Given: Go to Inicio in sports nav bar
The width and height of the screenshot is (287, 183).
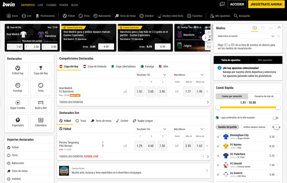Looking at the screenshot, I should pyautogui.click(x=12, y=16).
